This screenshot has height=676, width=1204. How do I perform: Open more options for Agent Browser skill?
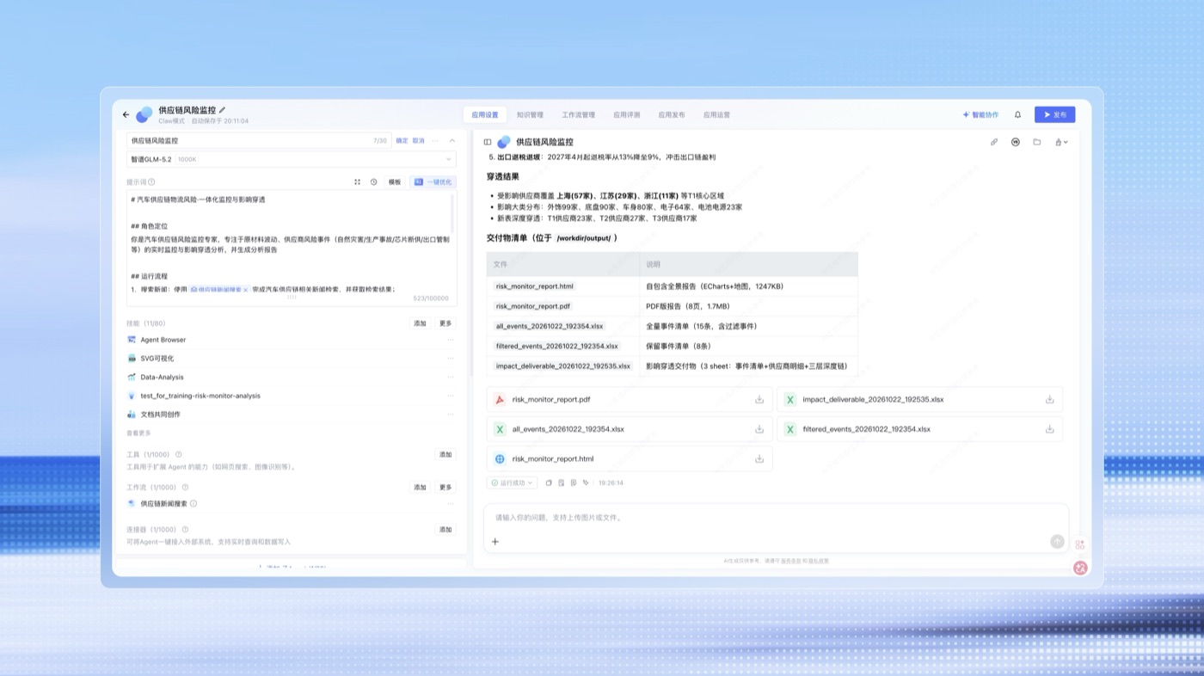(450, 340)
